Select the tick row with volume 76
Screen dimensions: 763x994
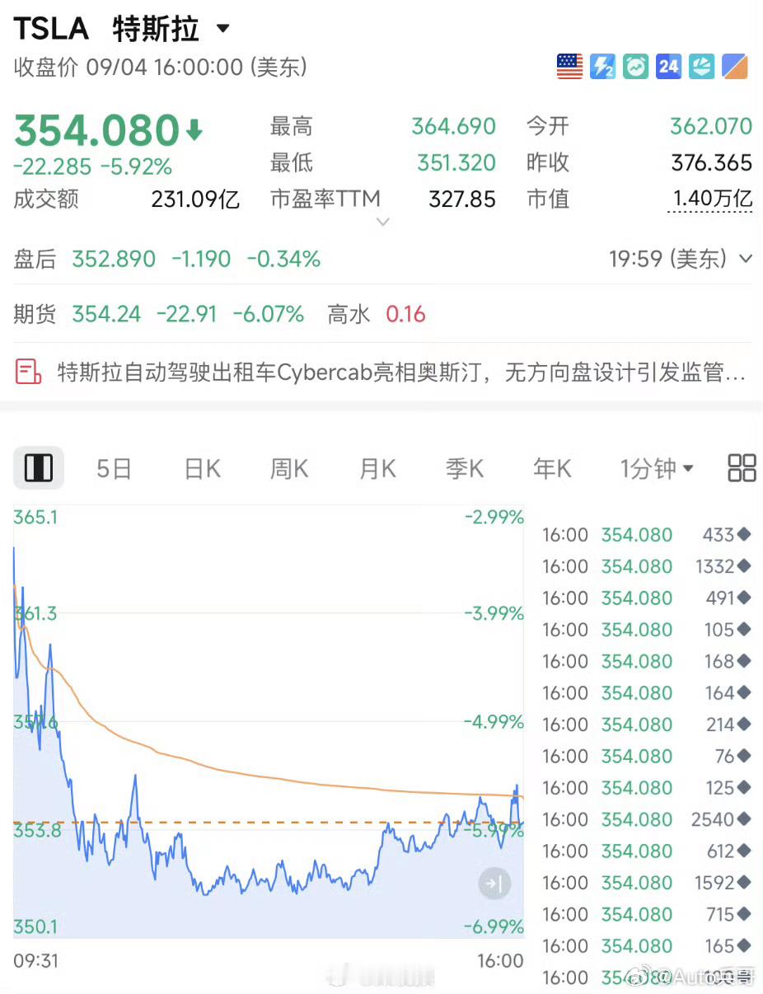(646, 756)
